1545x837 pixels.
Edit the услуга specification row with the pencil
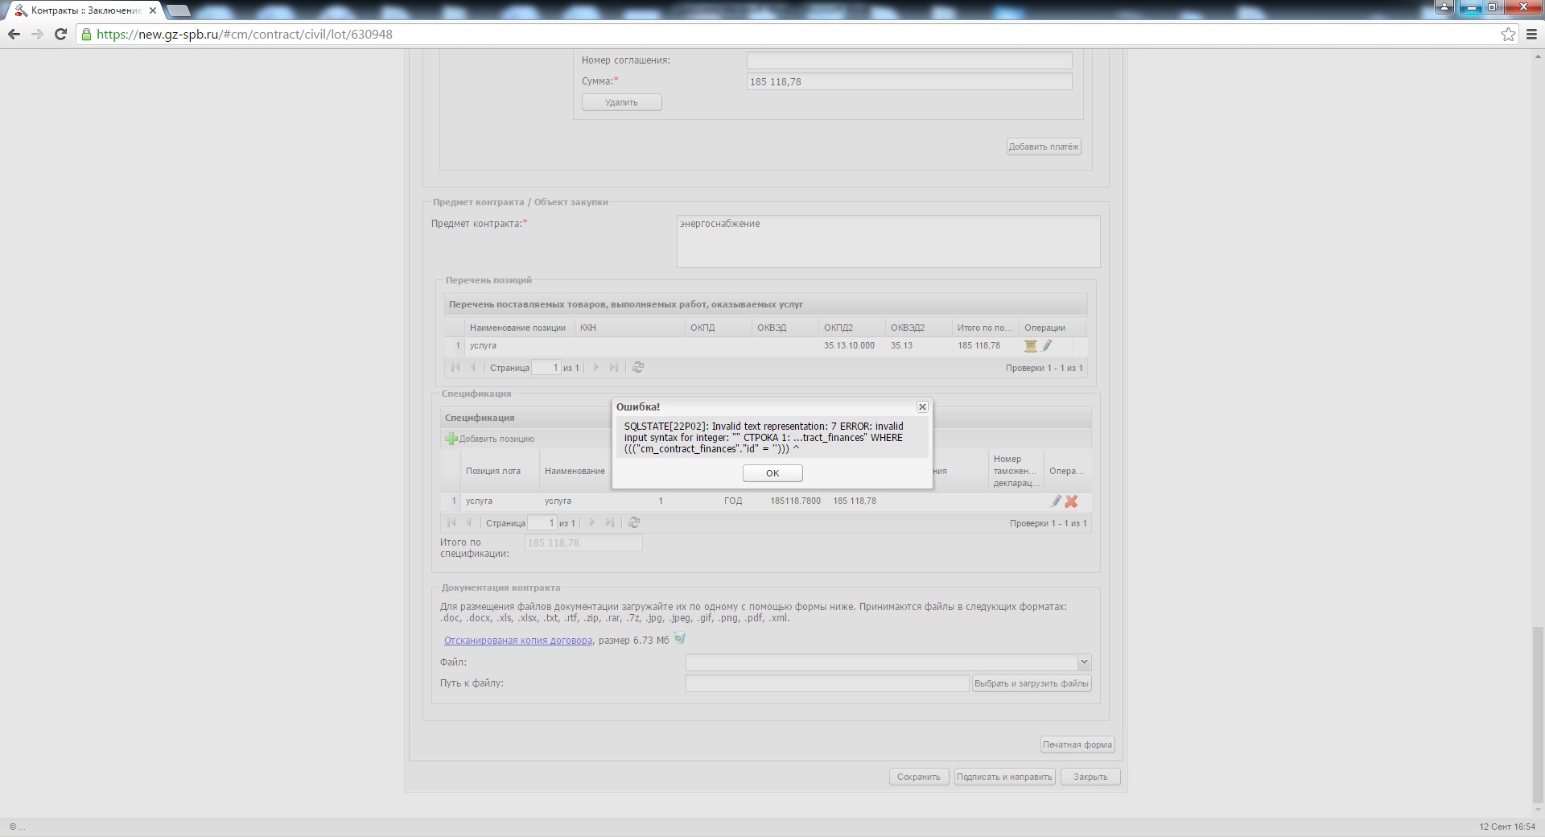click(x=1056, y=501)
